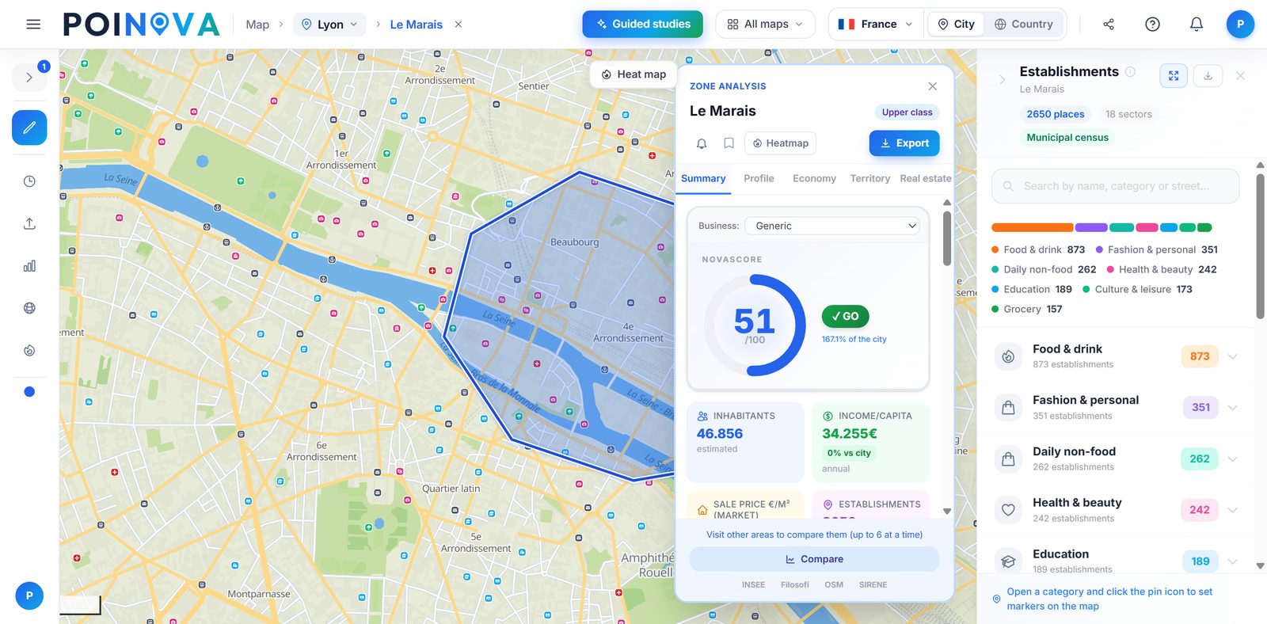Click the Map breadcrumb link
The image size is (1267, 624).
tap(257, 25)
